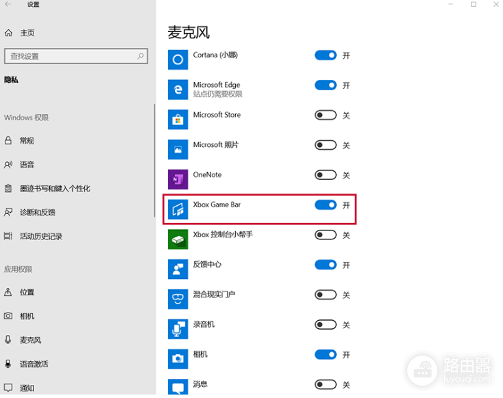Click the search magnifier icon
The image size is (503, 398).
tap(140, 56)
